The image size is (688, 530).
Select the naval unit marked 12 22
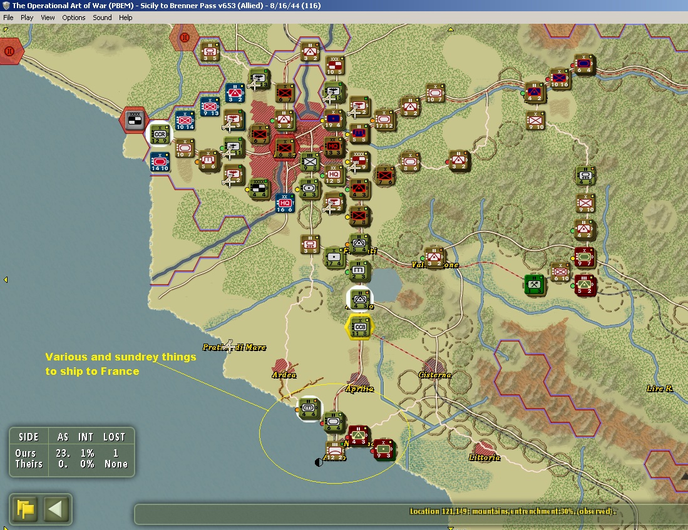click(x=334, y=451)
